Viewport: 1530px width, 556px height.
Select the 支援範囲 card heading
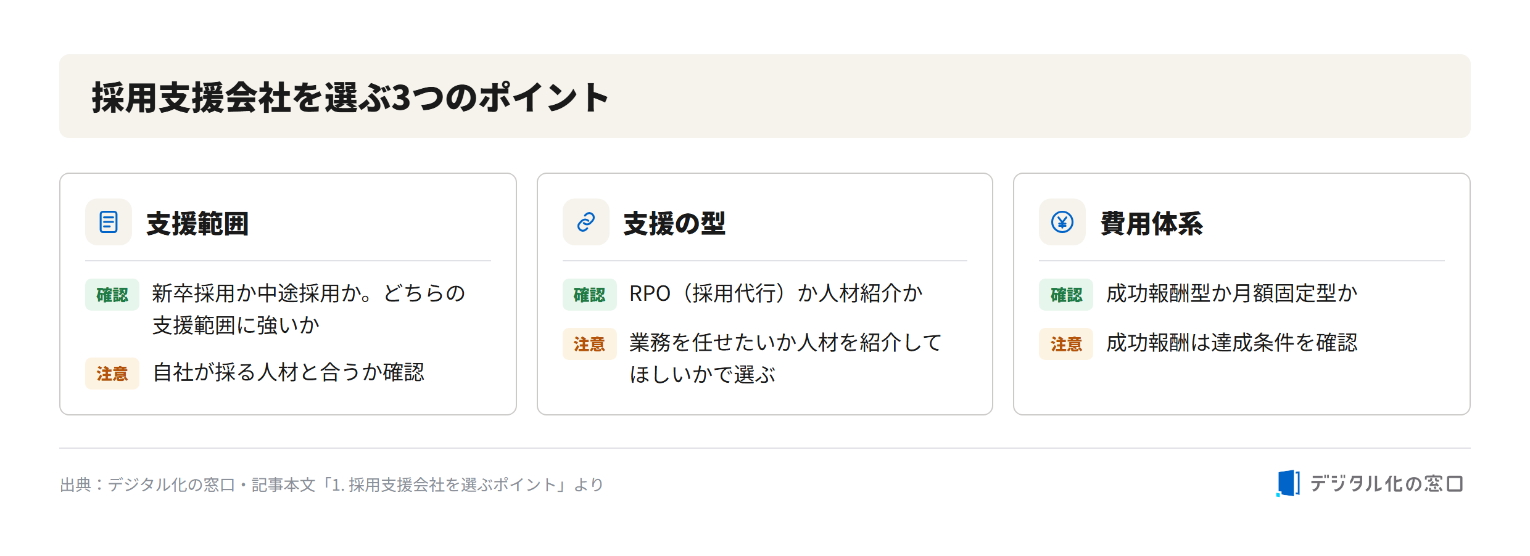click(x=197, y=223)
